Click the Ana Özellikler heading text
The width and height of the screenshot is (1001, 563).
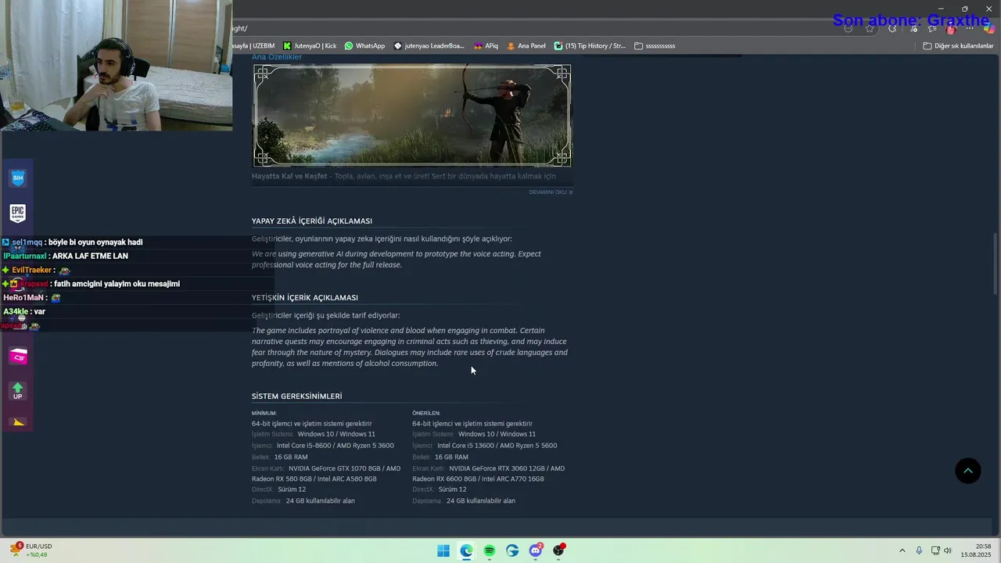click(277, 57)
